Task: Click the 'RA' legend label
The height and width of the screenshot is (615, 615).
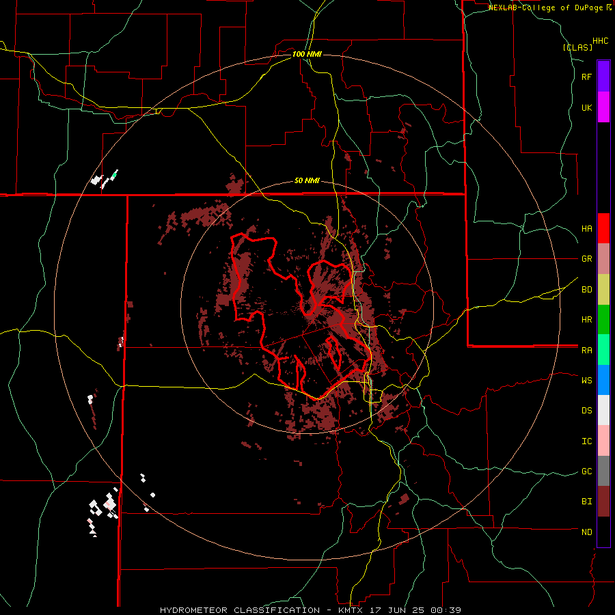Action: tap(586, 351)
